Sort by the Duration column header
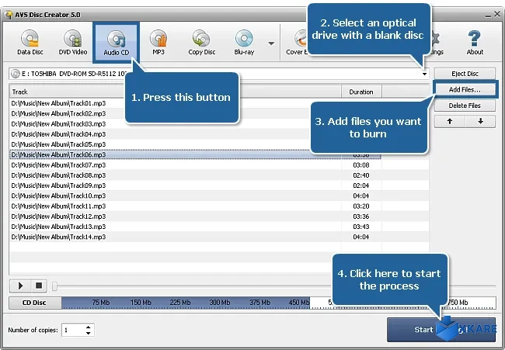Screen dimensions: 505x350 click(361, 92)
